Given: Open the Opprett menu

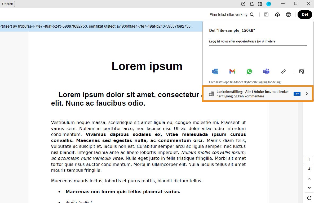Looking at the screenshot, I should [x=7, y=4].
